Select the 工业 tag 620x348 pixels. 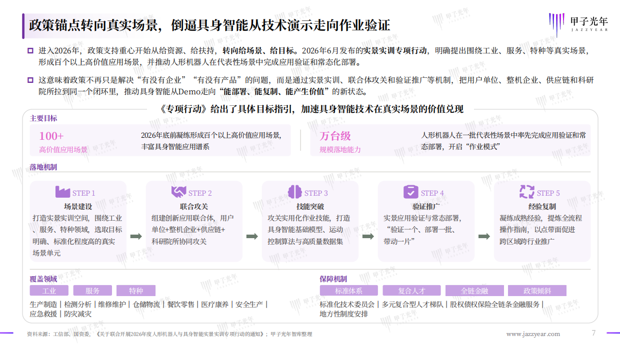click(x=49, y=291)
